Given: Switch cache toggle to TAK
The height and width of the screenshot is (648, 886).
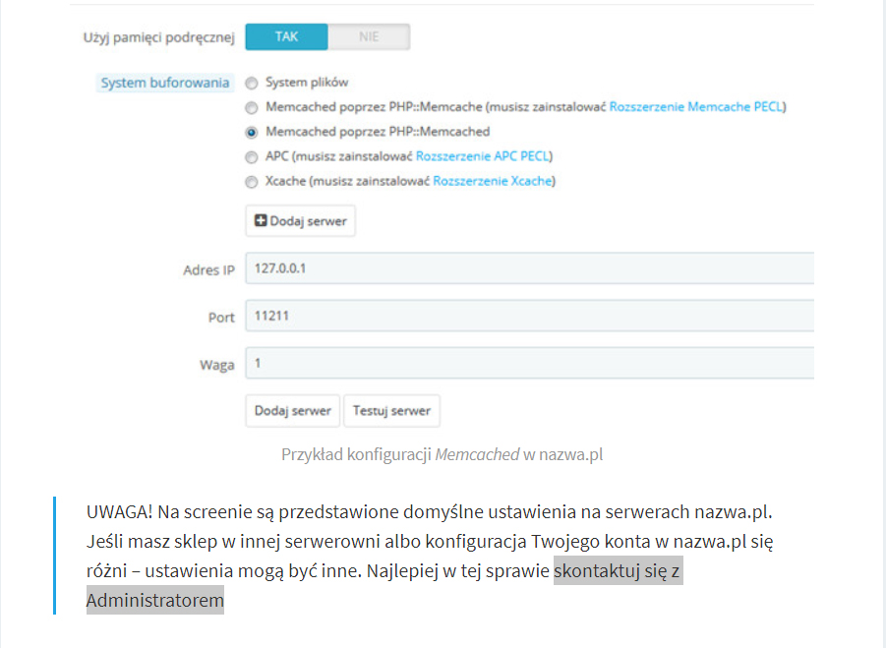Looking at the screenshot, I should point(286,36).
